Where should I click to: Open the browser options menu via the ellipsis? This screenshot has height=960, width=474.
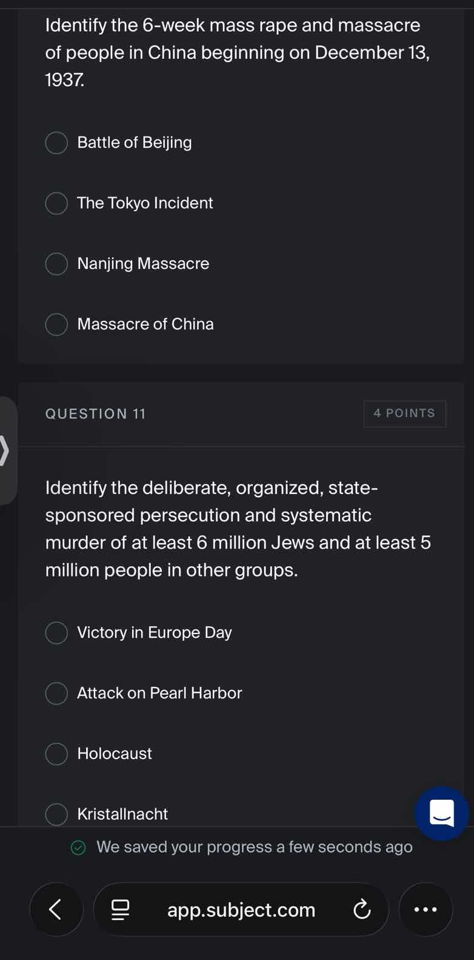pyautogui.click(x=426, y=909)
